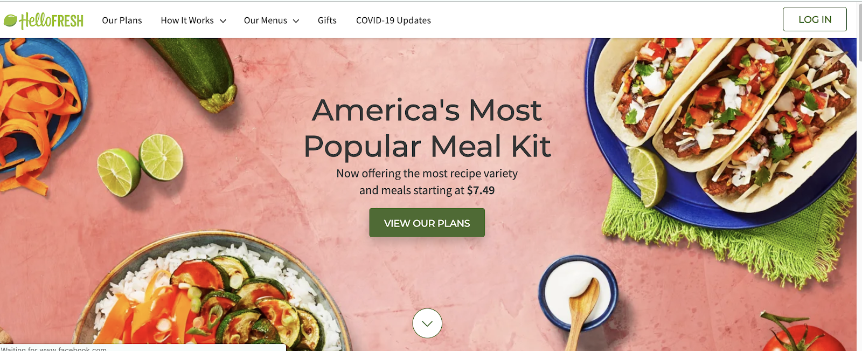Click the LOG IN button
This screenshot has width=862, height=351.
[x=815, y=19]
